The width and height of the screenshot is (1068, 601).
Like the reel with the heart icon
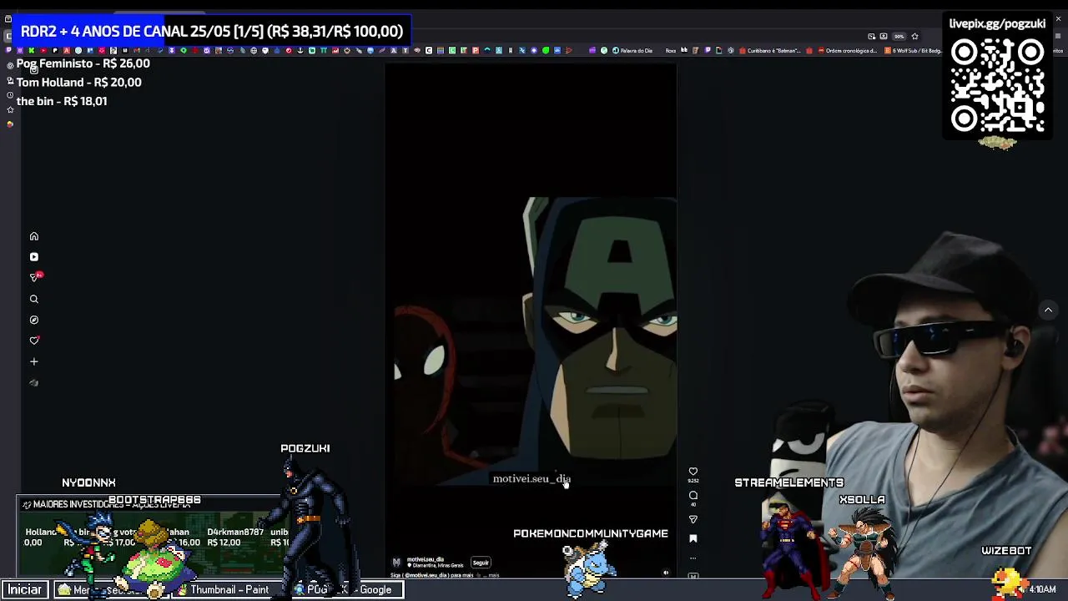tap(693, 472)
